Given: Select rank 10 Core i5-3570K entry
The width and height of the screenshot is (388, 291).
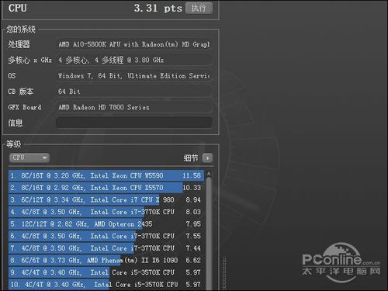Looking at the screenshot, I should tap(106, 284).
